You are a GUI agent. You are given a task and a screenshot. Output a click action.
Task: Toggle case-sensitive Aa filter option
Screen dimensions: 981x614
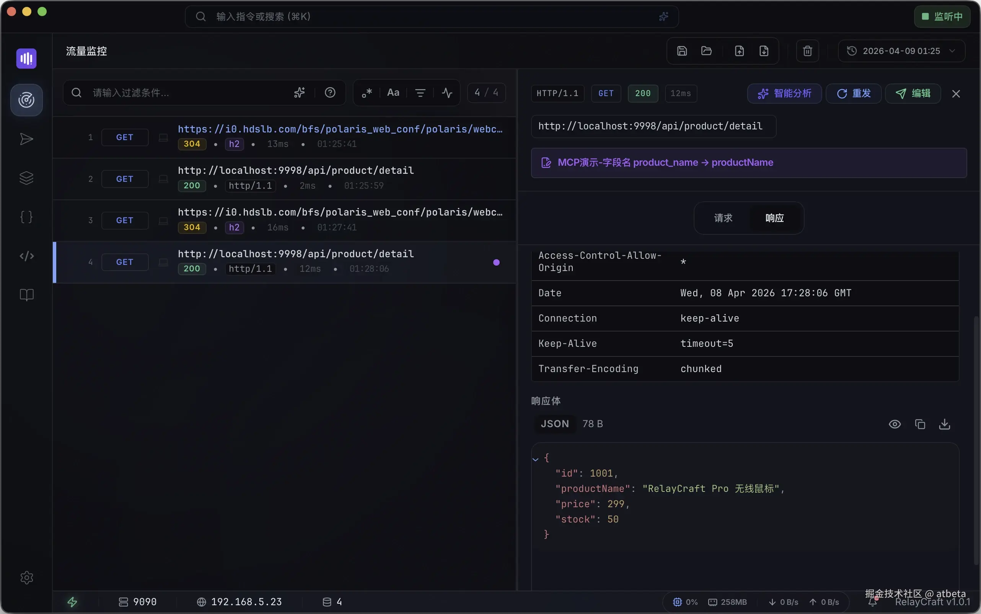click(x=393, y=93)
